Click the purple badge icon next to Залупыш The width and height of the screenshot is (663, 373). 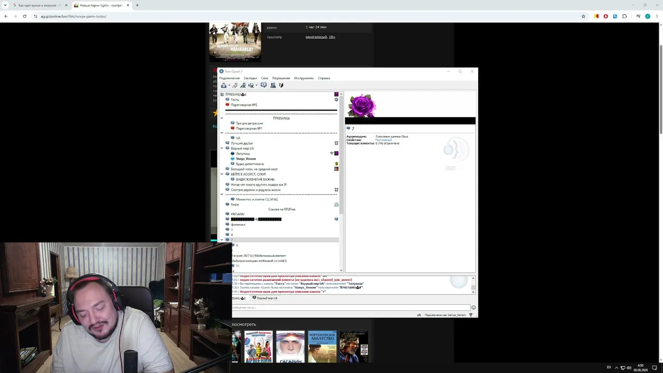point(336,153)
